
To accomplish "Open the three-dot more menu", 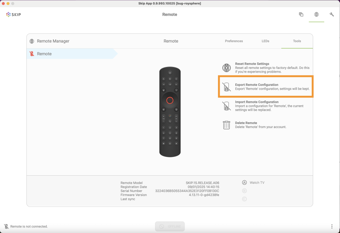I will pos(332,227).
